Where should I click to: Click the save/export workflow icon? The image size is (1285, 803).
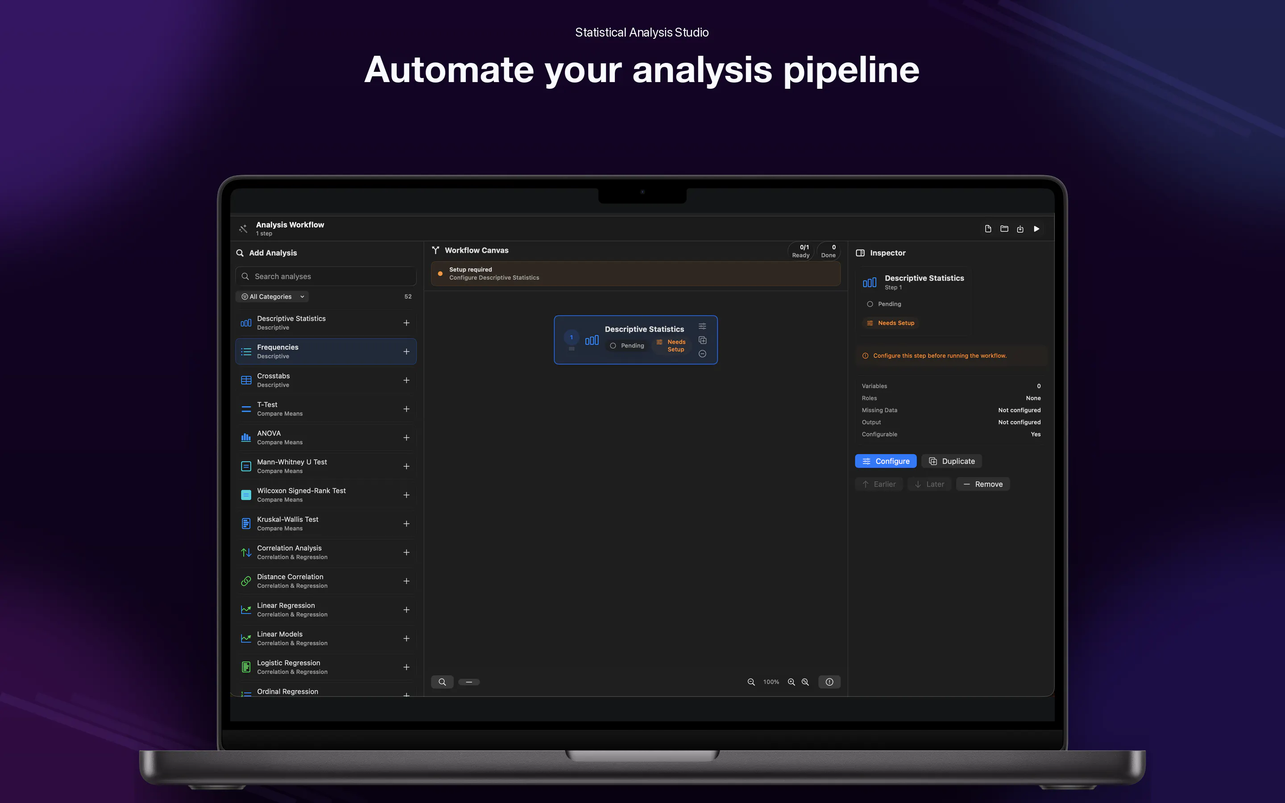[1020, 229]
